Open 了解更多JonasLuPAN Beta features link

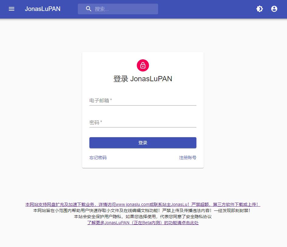(x=143, y=223)
